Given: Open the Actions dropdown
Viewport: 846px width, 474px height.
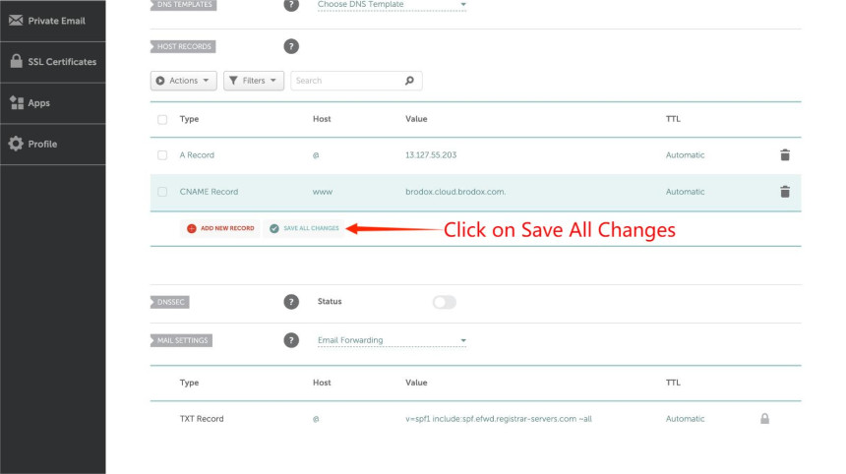Looking at the screenshot, I should (x=183, y=81).
